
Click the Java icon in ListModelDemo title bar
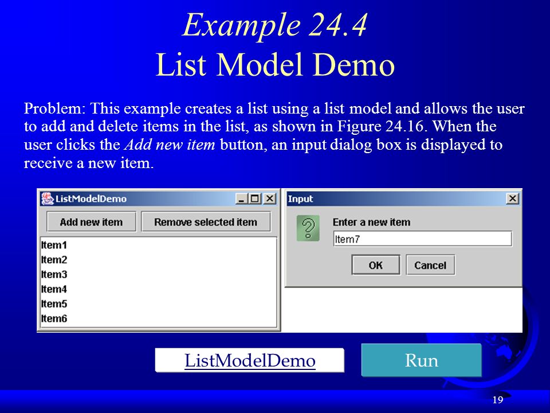click(x=47, y=199)
